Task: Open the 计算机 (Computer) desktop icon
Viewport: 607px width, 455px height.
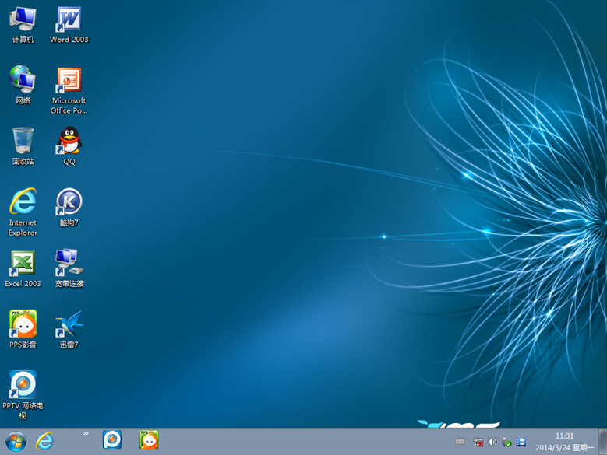Action: click(23, 19)
